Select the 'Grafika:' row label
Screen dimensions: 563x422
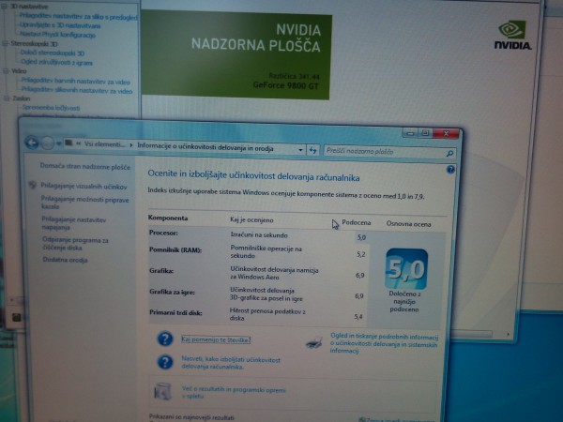tap(161, 271)
